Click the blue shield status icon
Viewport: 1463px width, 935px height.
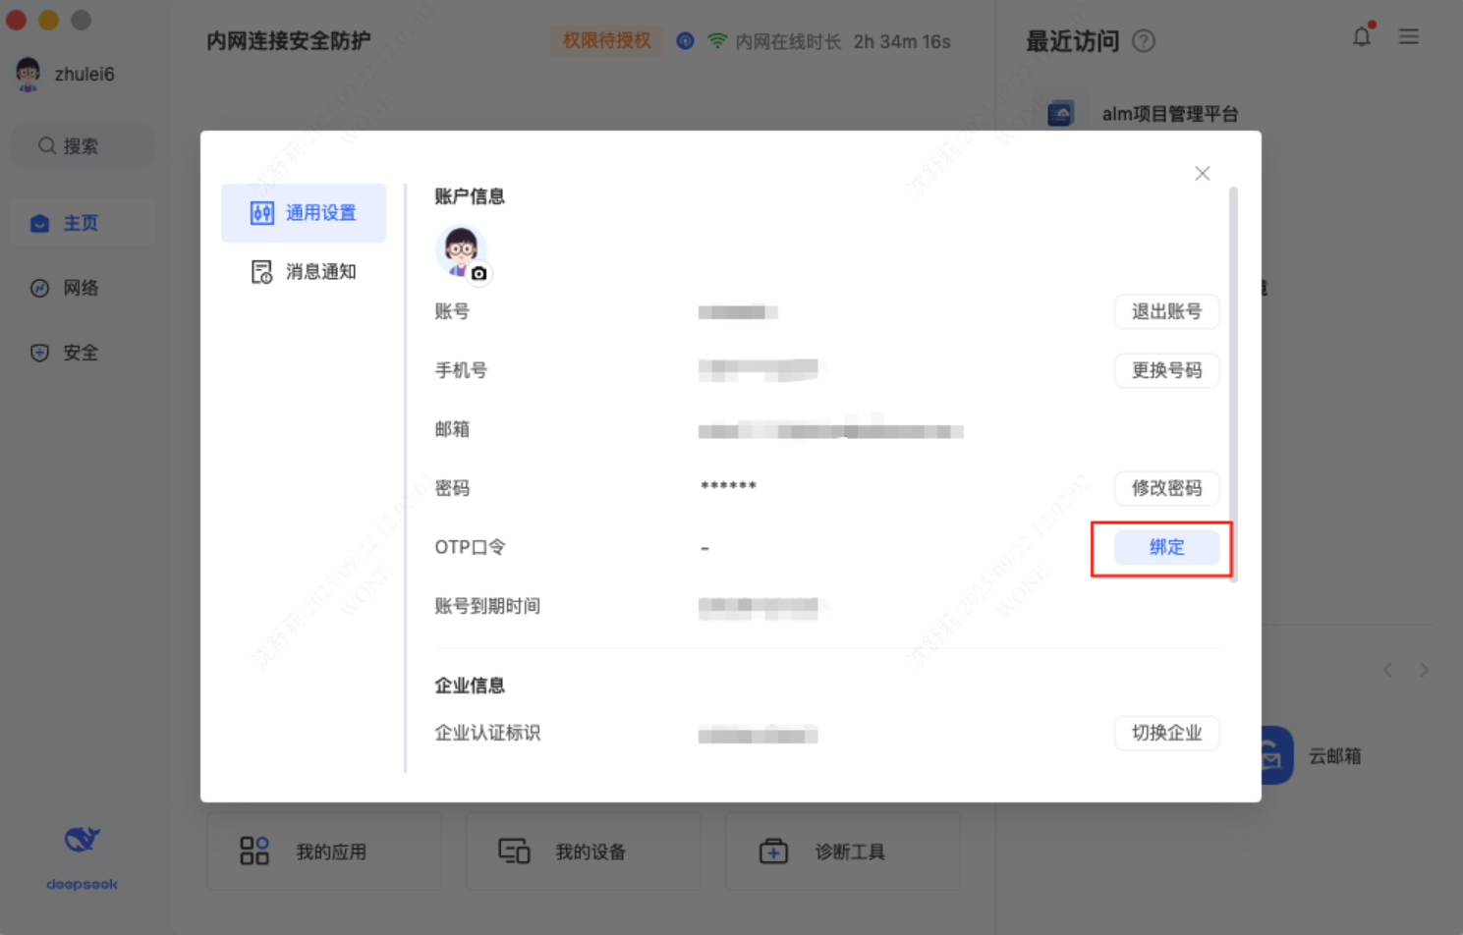pyautogui.click(x=686, y=41)
